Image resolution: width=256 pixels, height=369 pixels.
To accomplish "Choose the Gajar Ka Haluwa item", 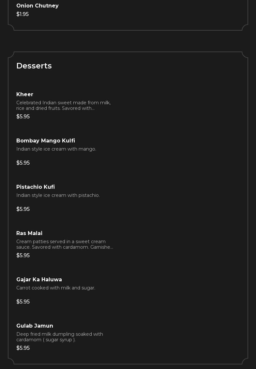I will point(39,280).
